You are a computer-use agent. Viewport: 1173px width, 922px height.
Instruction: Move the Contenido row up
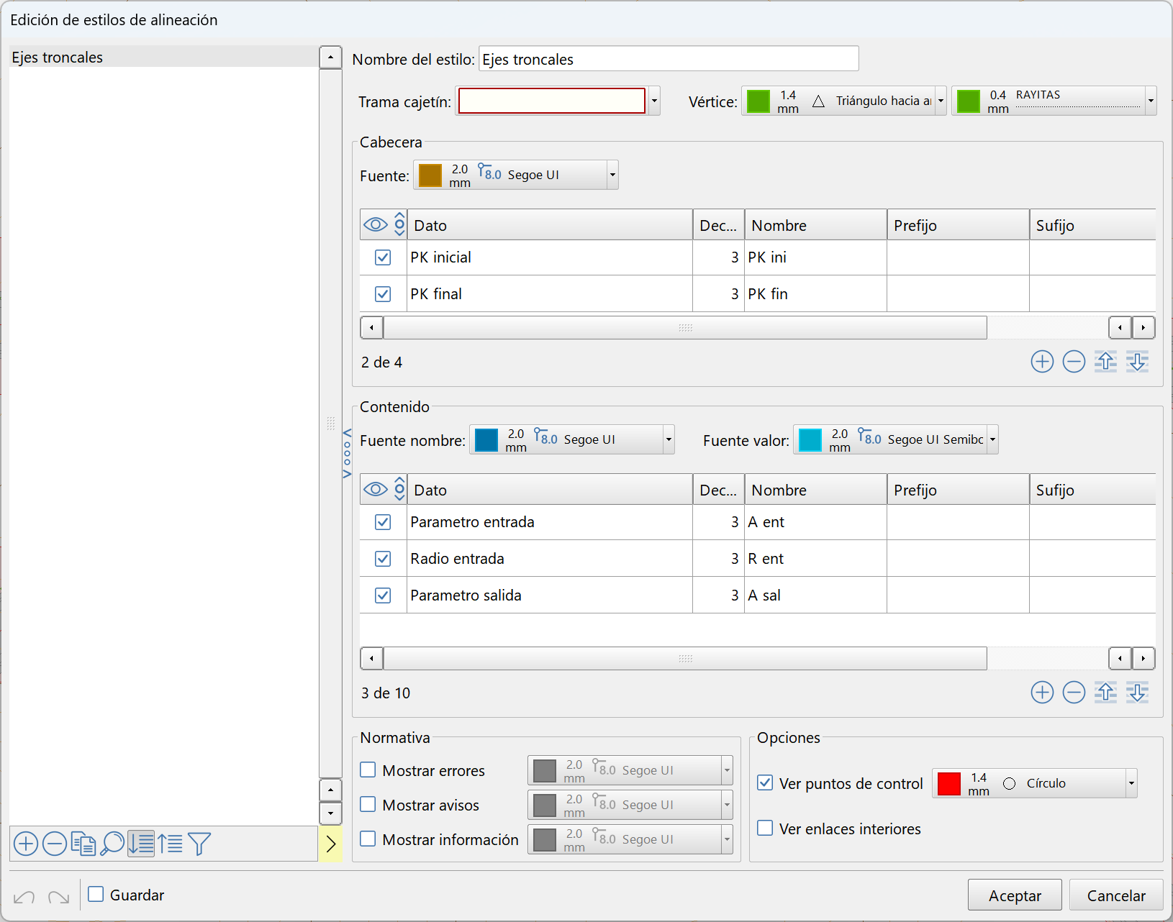[x=1106, y=693]
